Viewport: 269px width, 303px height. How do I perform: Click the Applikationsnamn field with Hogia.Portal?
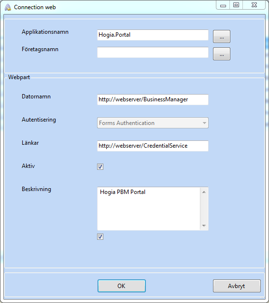pos(153,35)
